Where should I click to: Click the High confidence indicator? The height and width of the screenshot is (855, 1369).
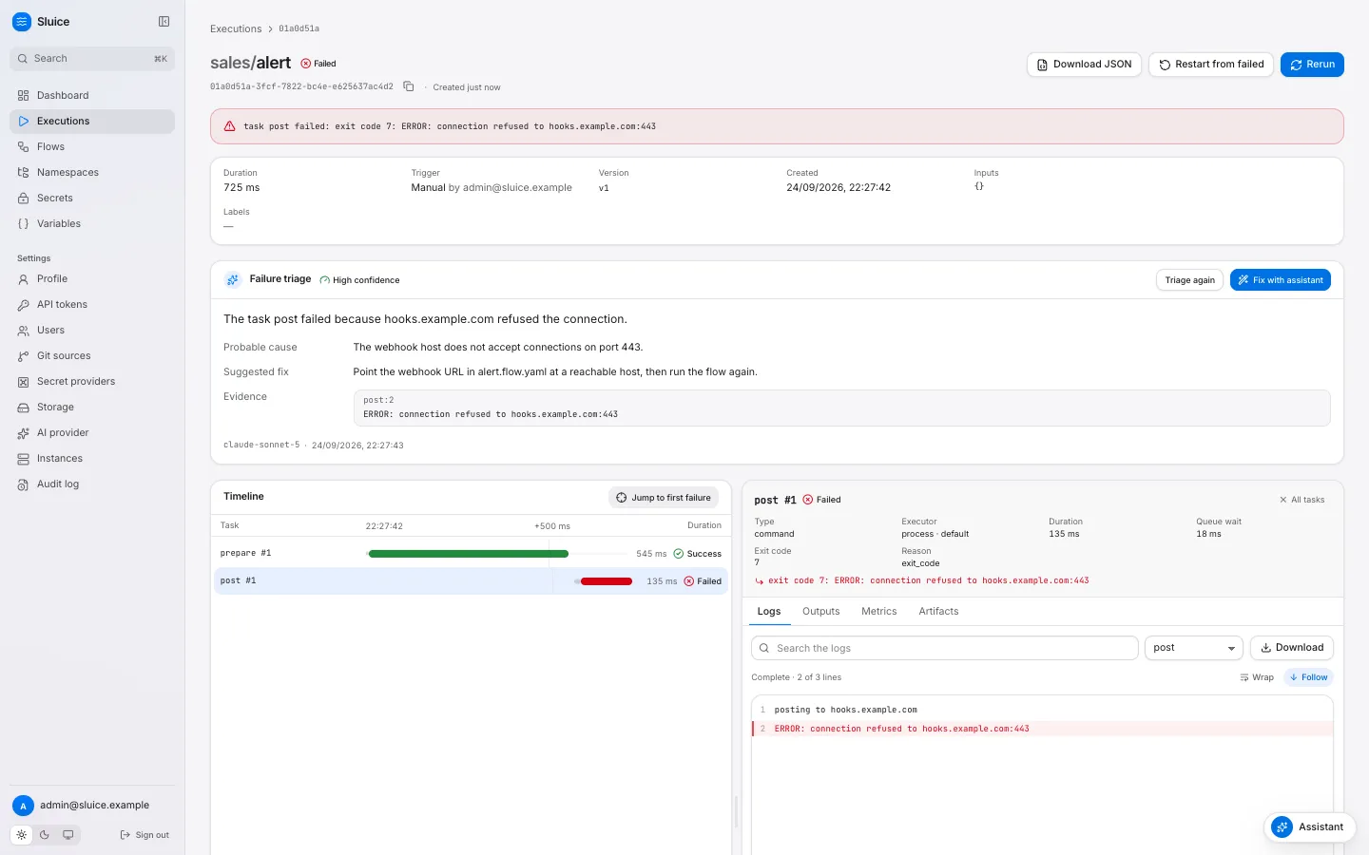pos(359,280)
